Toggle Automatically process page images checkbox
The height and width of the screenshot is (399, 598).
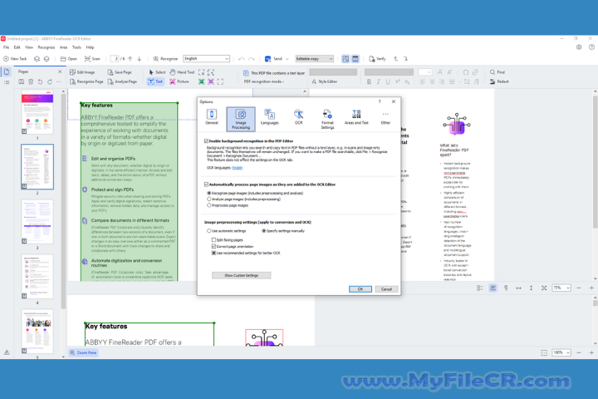pos(206,185)
